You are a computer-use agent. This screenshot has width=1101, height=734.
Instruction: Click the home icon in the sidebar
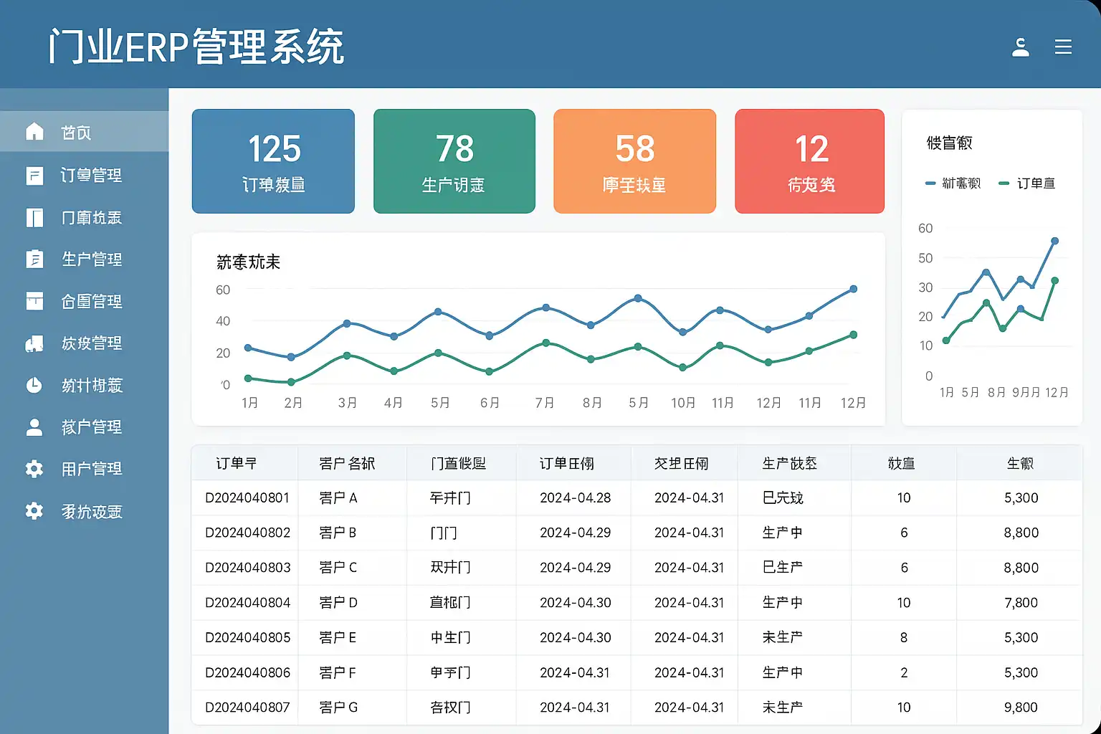34,131
